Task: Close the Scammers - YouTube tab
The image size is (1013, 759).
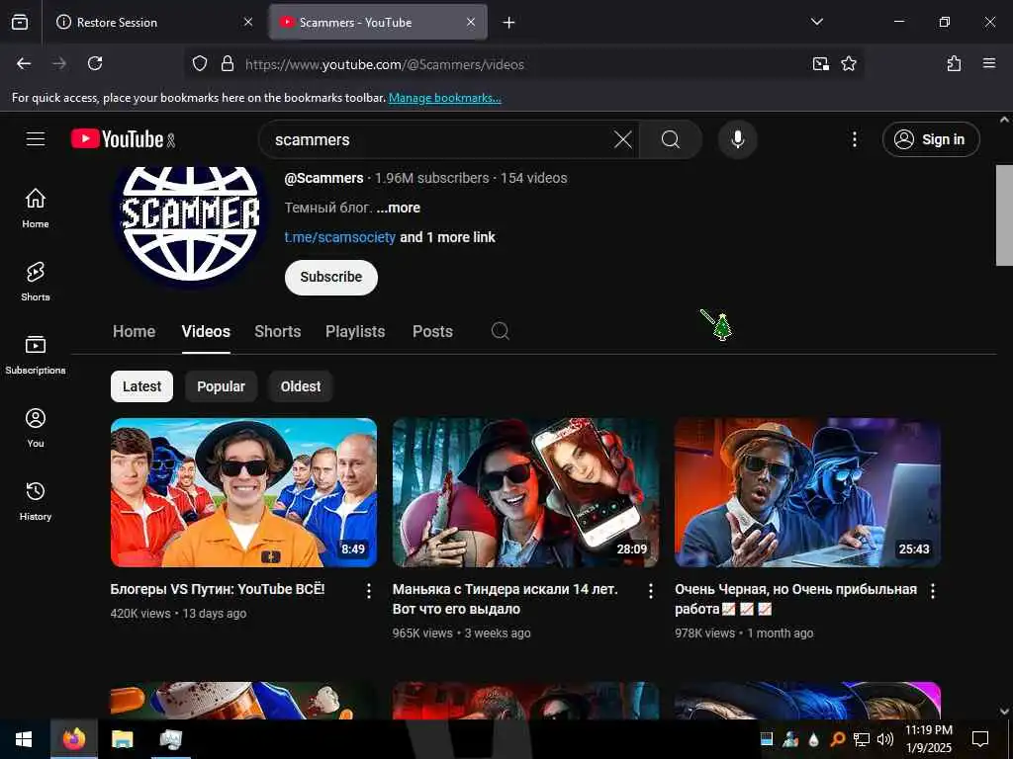Action: pos(471,22)
